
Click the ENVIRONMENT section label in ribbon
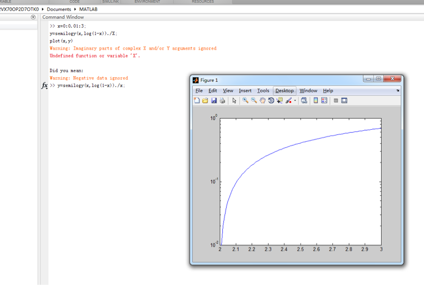pos(148,2)
